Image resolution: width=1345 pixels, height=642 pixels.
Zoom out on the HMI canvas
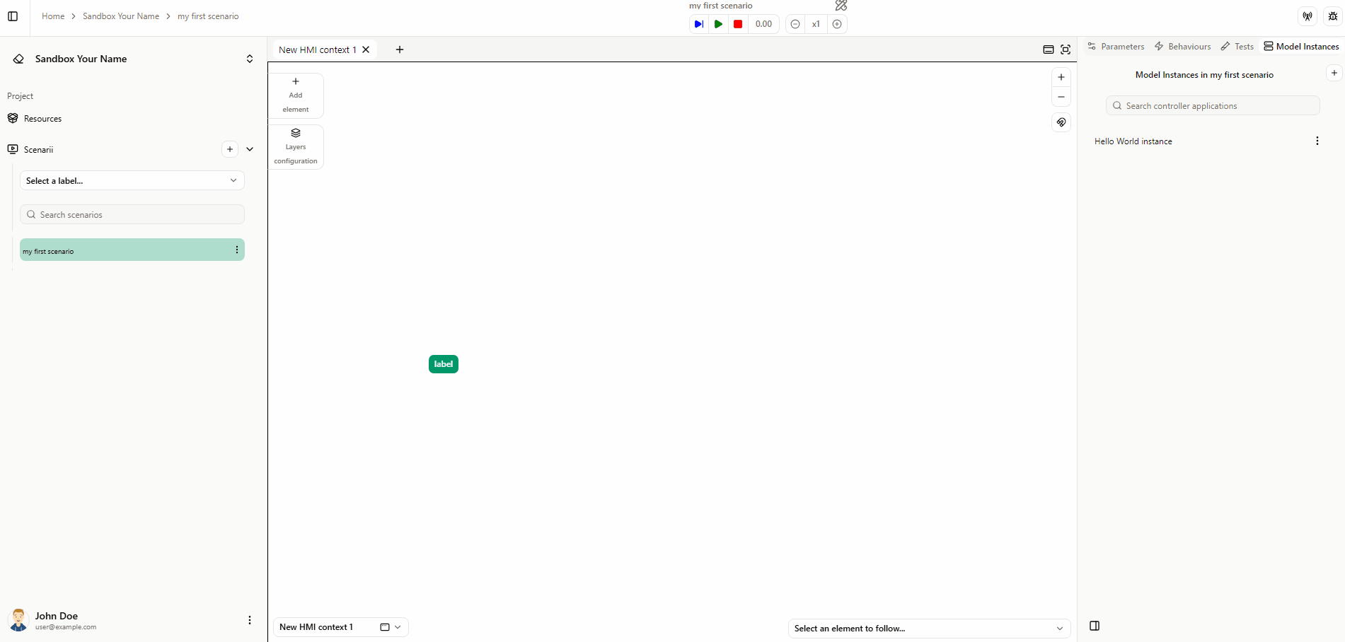1061,97
